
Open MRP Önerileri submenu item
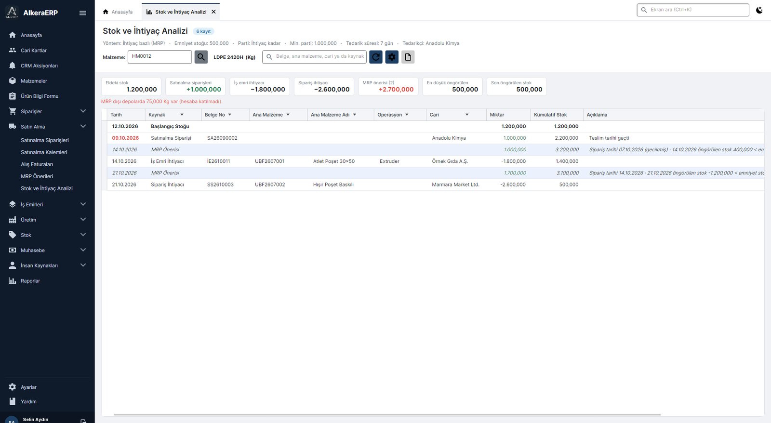[x=37, y=176]
